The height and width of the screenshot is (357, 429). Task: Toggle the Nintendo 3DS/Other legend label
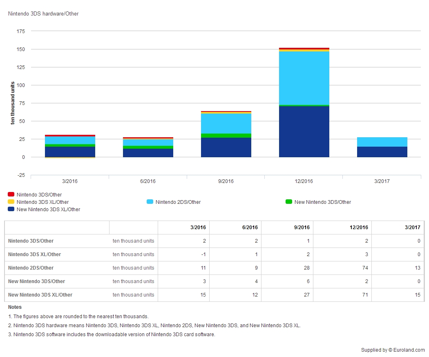point(39,195)
